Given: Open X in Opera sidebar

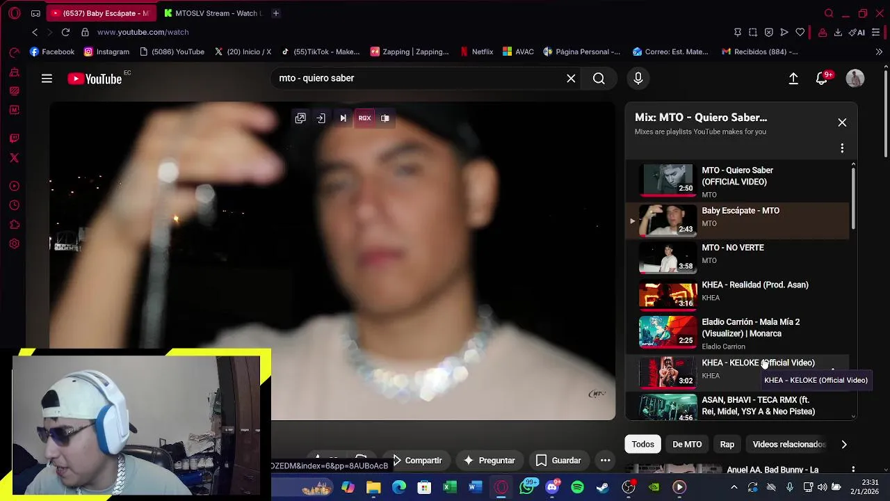Looking at the screenshot, I should [x=14, y=158].
